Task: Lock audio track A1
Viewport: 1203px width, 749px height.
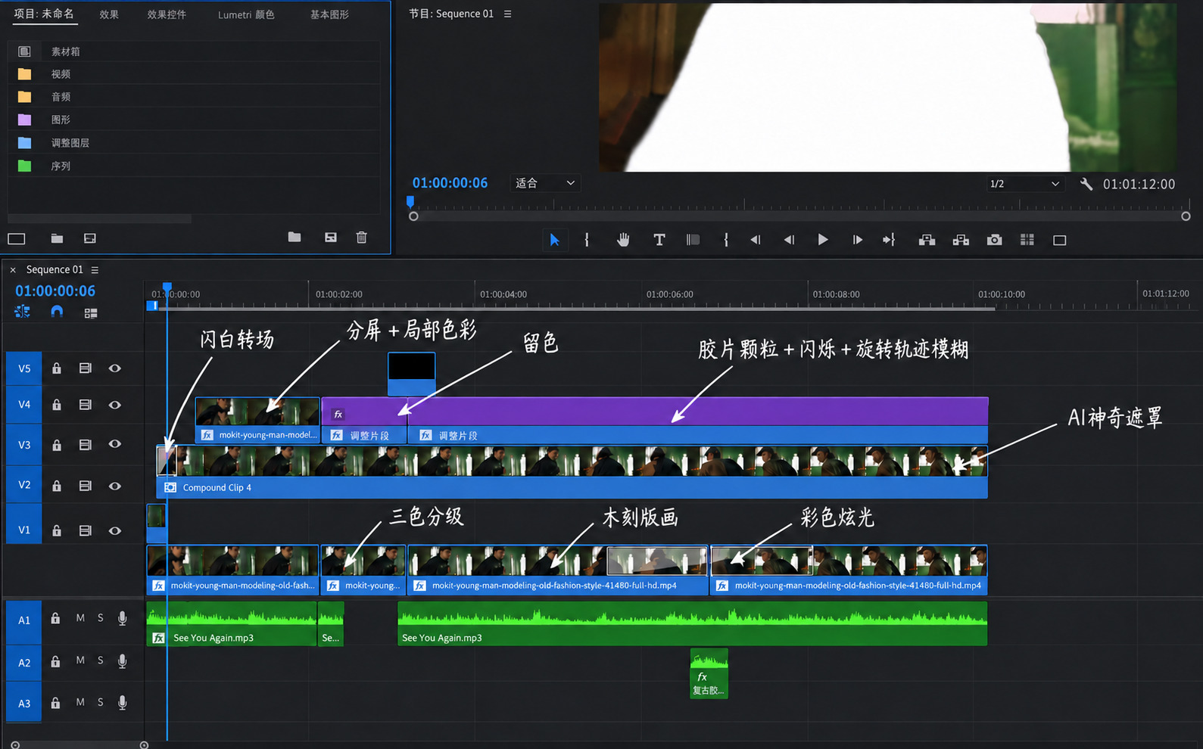Action: tap(55, 619)
